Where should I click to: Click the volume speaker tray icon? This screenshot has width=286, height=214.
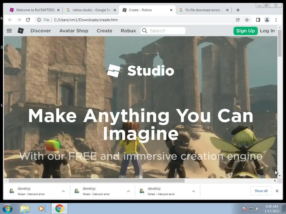click(258, 209)
